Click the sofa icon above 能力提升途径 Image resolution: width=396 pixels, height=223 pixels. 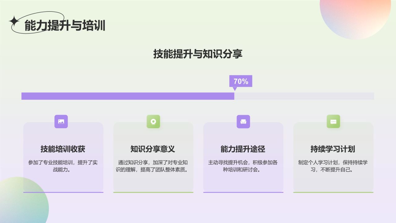(x=243, y=122)
